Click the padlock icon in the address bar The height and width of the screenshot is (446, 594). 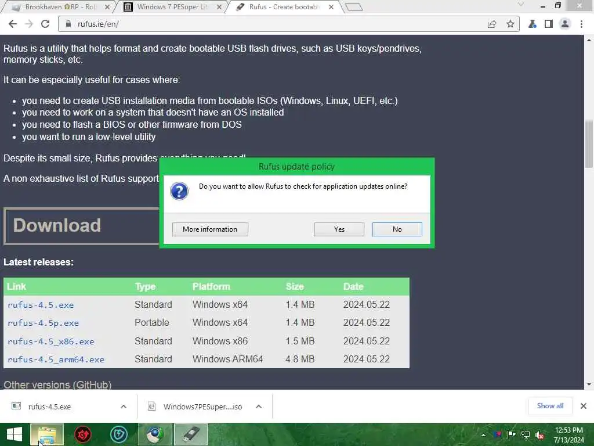68,24
